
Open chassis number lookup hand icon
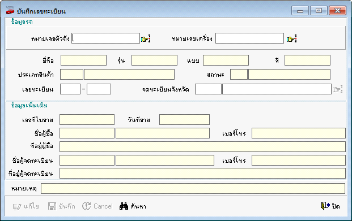pos(146,39)
